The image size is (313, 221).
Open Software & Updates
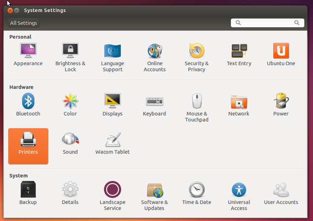[154, 196]
